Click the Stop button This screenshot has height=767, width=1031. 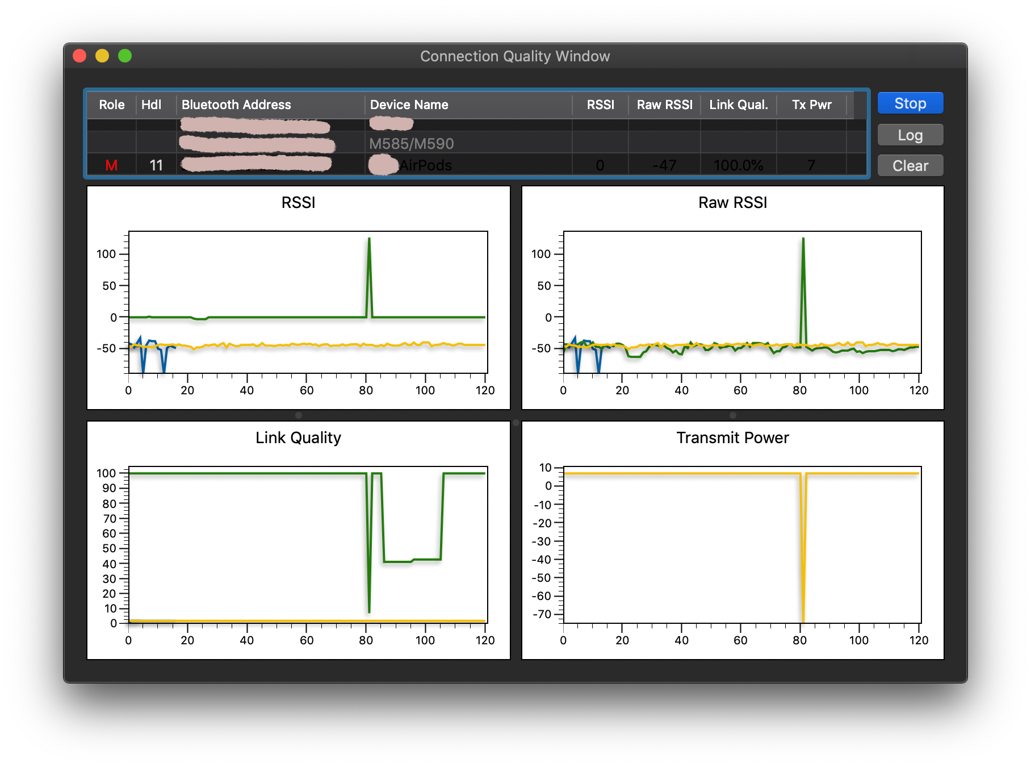[x=910, y=103]
